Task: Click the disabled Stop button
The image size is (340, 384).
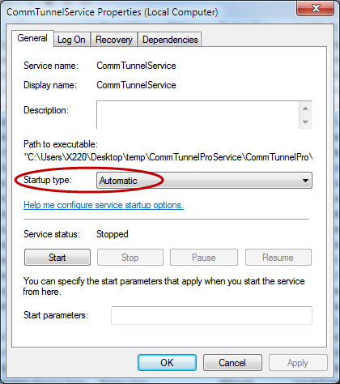Action: tap(130, 258)
